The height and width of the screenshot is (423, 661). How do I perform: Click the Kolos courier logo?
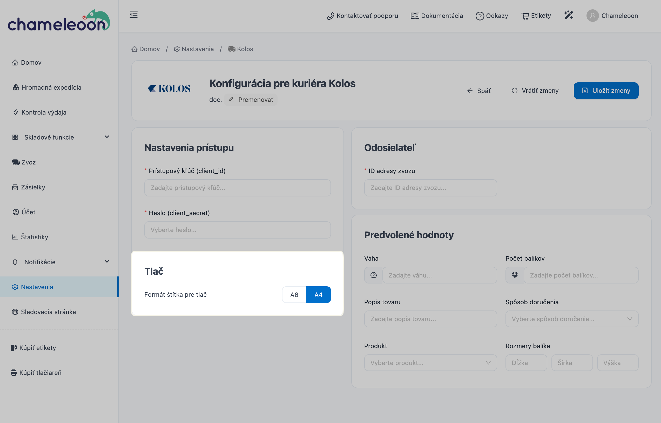pos(169,89)
